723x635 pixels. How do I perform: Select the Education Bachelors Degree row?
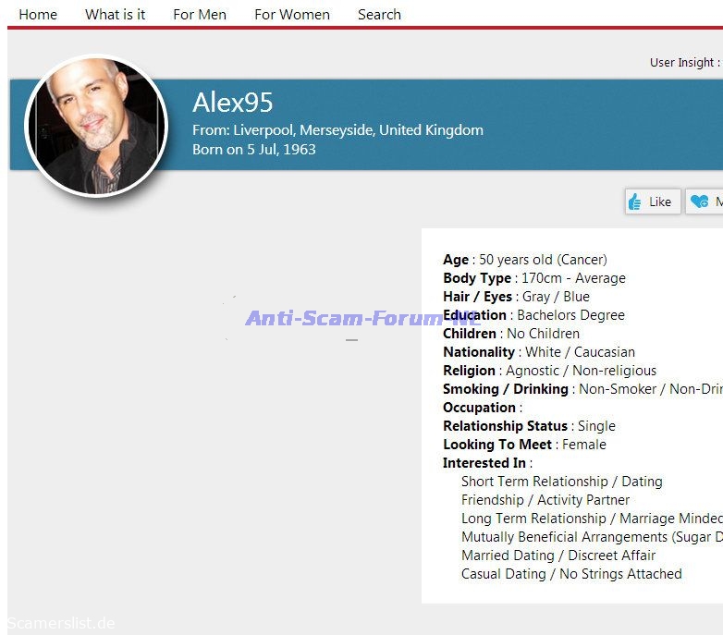coord(533,315)
